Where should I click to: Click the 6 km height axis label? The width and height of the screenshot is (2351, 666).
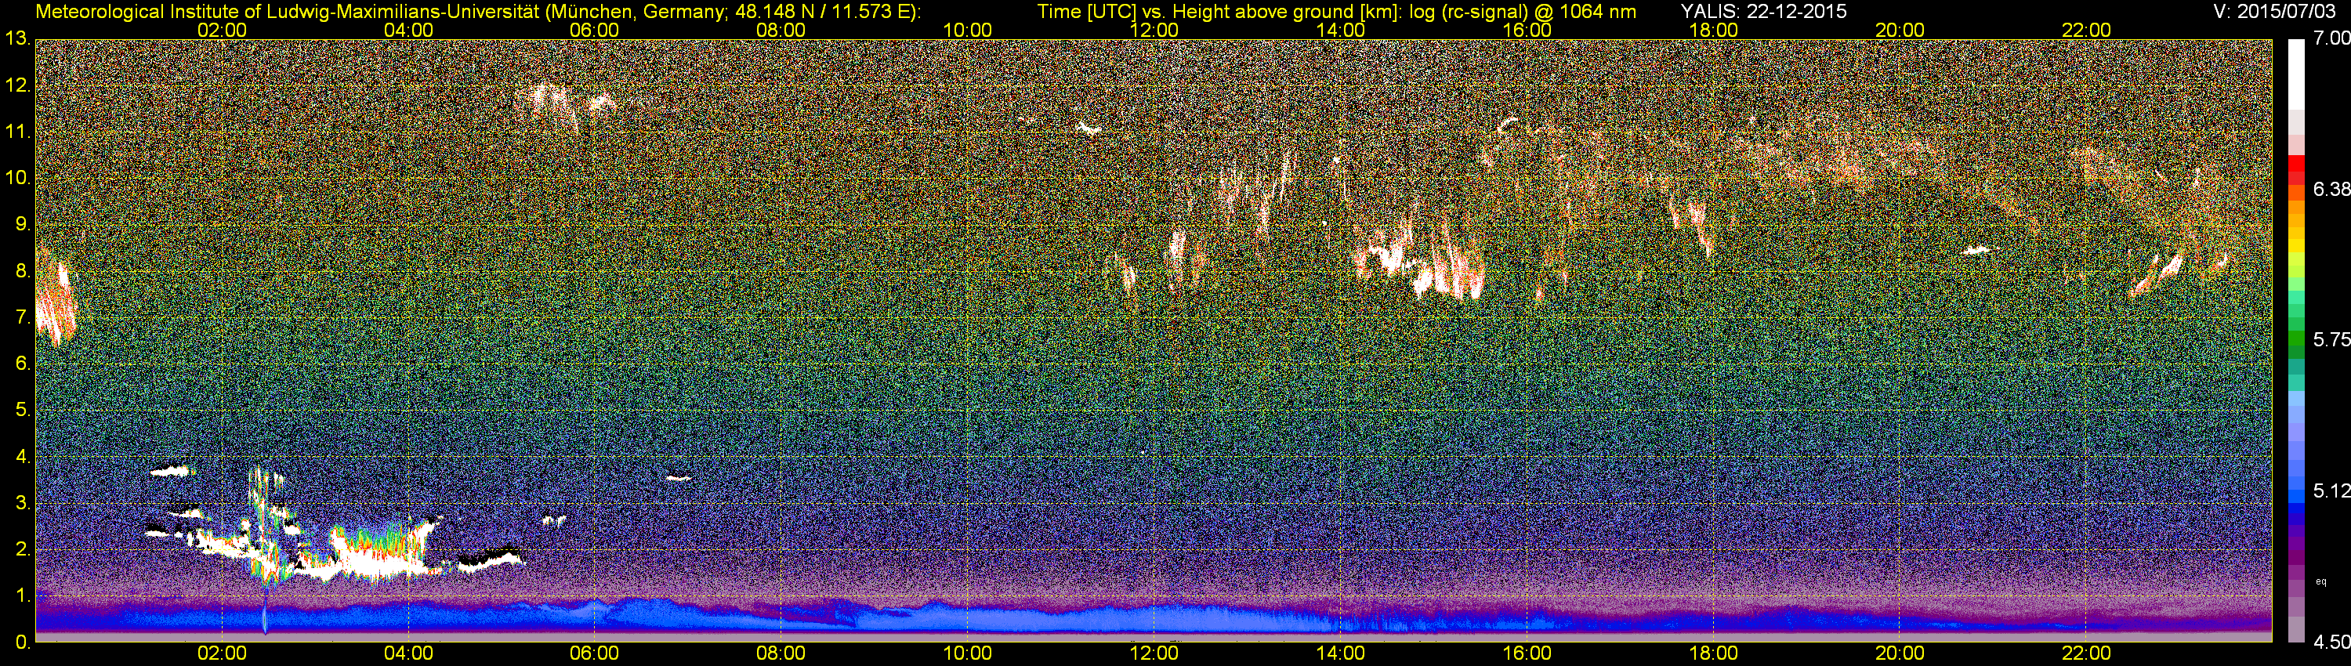pos(22,364)
